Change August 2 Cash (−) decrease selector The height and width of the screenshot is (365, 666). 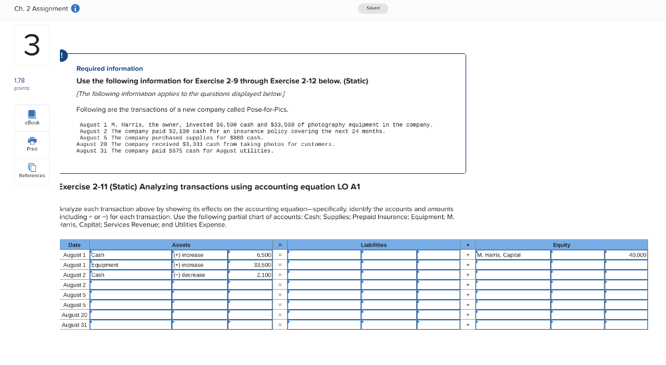tap(200, 275)
